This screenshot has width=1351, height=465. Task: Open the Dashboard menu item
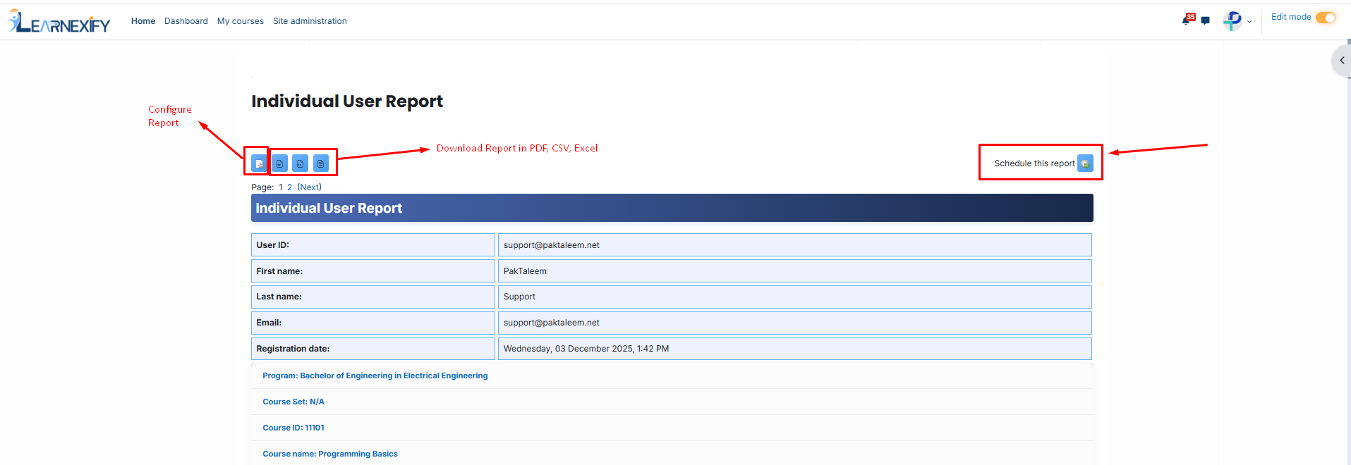(x=186, y=21)
